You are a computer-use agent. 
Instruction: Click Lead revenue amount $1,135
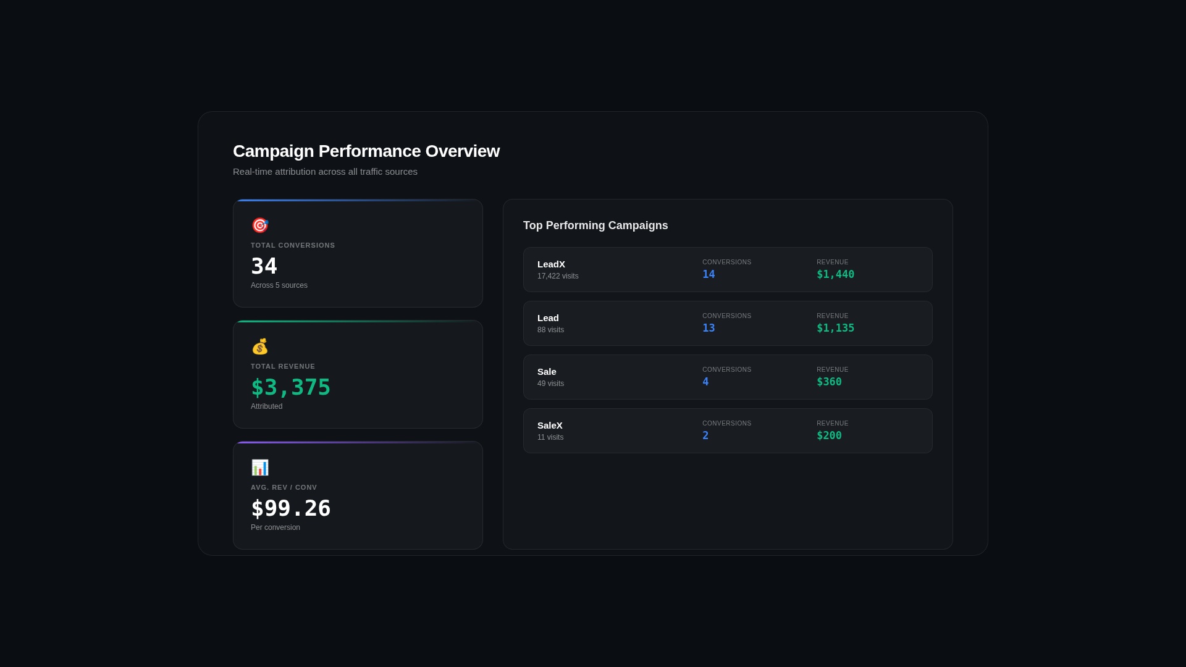[x=835, y=328]
